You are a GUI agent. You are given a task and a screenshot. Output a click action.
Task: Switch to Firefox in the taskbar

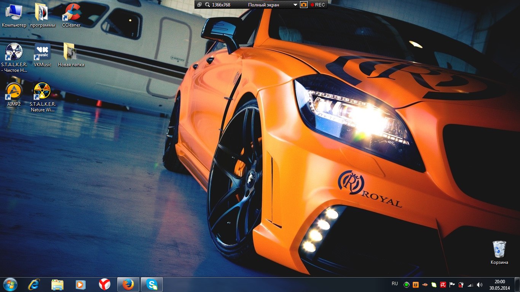click(x=128, y=284)
